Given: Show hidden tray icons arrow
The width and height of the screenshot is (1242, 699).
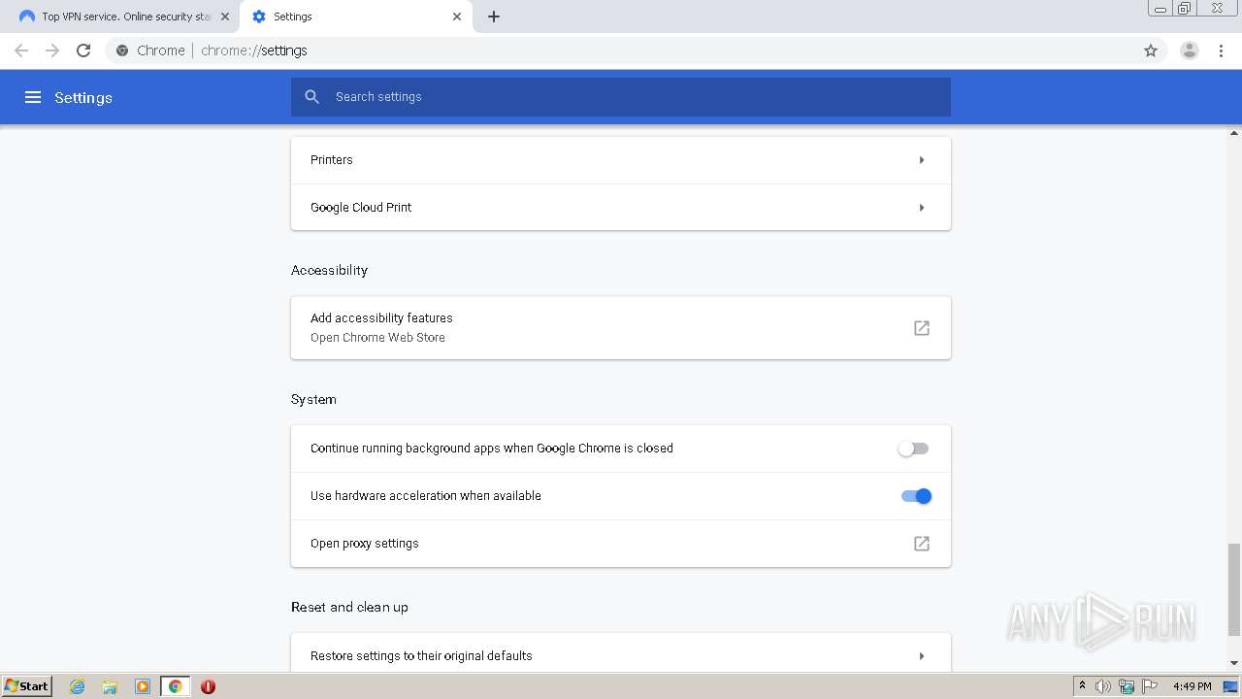Looking at the screenshot, I should click(1082, 686).
